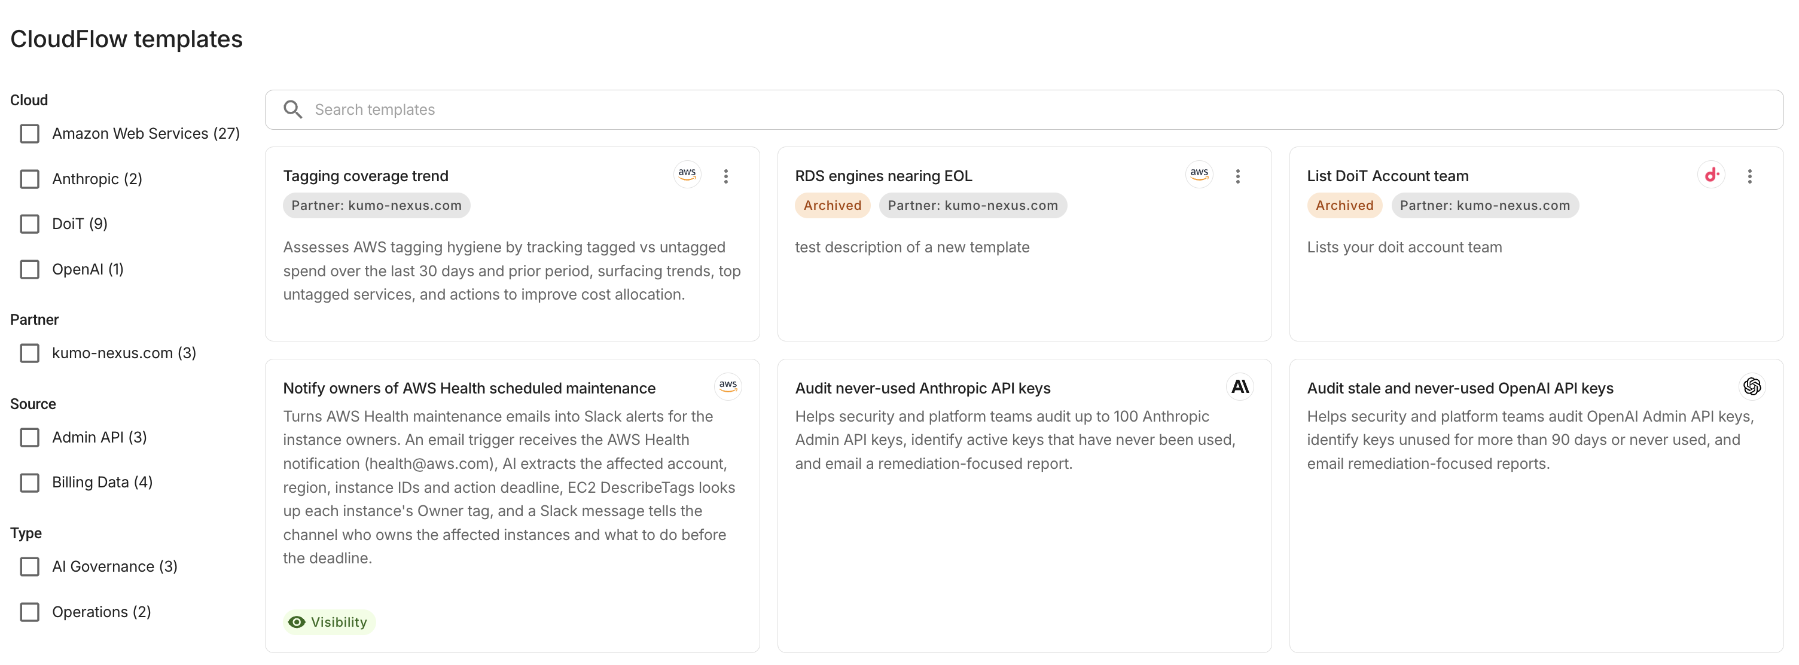The width and height of the screenshot is (1799, 665).
Task: Click the AWS icon on Tagging coverage trend card
Action: pyautogui.click(x=687, y=175)
